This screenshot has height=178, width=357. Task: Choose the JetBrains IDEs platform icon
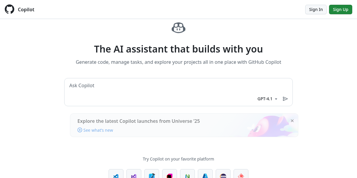tap(169, 176)
